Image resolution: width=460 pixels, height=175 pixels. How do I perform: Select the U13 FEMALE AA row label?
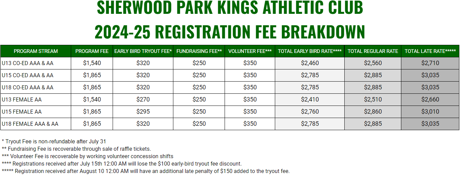[22, 99]
